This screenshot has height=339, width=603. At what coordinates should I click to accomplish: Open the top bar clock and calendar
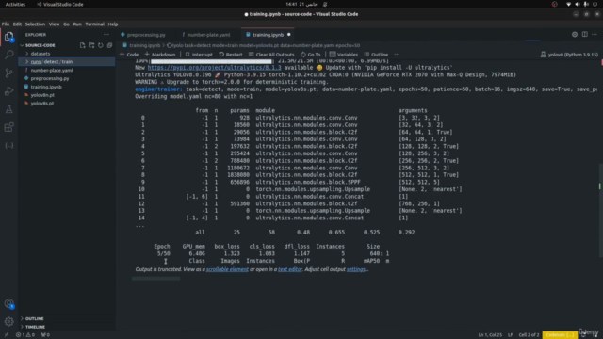coord(301,4)
